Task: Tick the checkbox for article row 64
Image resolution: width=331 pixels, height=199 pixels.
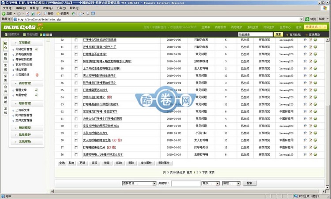Action: (x=76, y=97)
